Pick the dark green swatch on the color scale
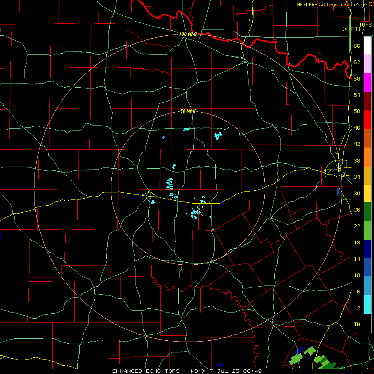This screenshot has width=374, height=374. click(x=367, y=211)
